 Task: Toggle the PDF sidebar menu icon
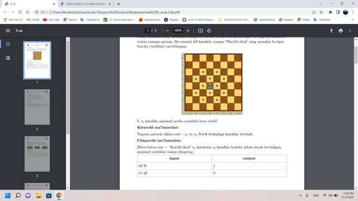(x=8, y=31)
